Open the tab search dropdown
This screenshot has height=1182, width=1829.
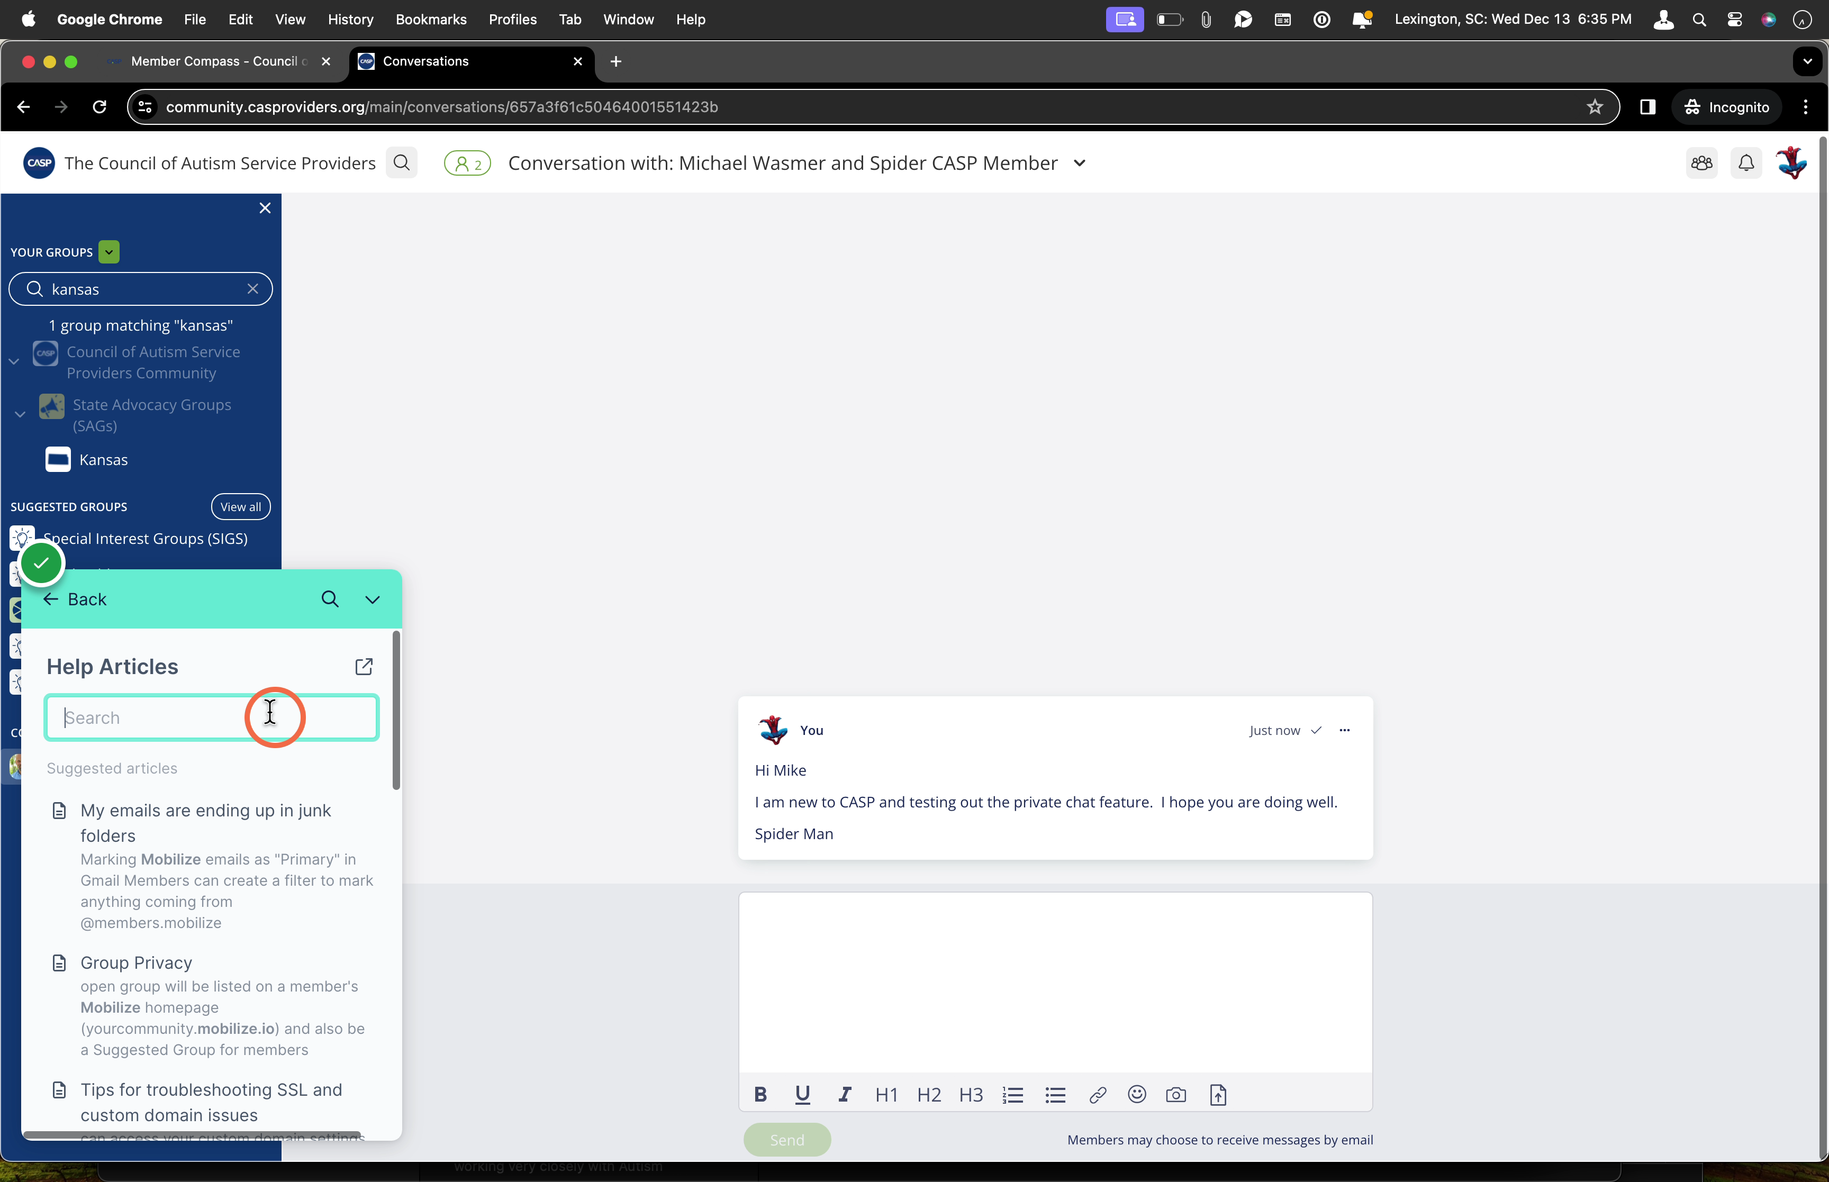pyautogui.click(x=1807, y=61)
